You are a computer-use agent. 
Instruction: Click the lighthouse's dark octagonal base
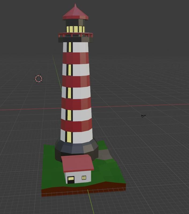point(77,150)
